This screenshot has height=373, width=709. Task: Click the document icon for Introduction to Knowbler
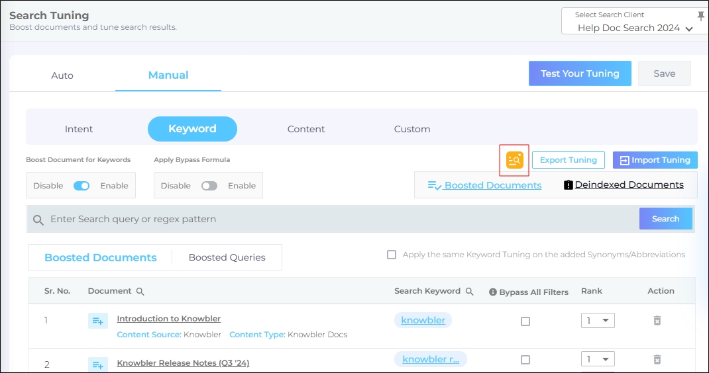(98, 321)
